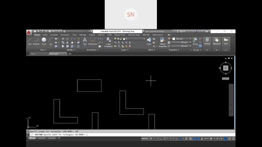Switch to the Annotate ribbon tab

pos(54,35)
